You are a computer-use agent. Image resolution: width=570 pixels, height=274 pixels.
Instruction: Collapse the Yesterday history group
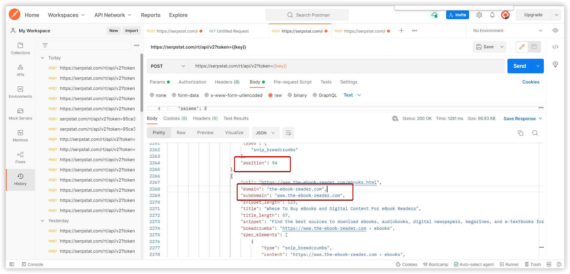[42, 221]
